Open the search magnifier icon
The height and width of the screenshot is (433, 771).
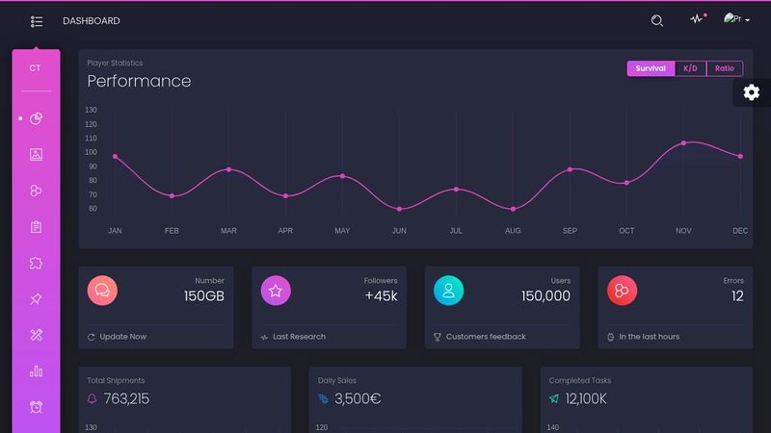coord(657,21)
